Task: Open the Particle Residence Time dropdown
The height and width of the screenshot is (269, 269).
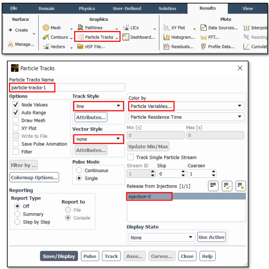Action: click(x=186, y=117)
